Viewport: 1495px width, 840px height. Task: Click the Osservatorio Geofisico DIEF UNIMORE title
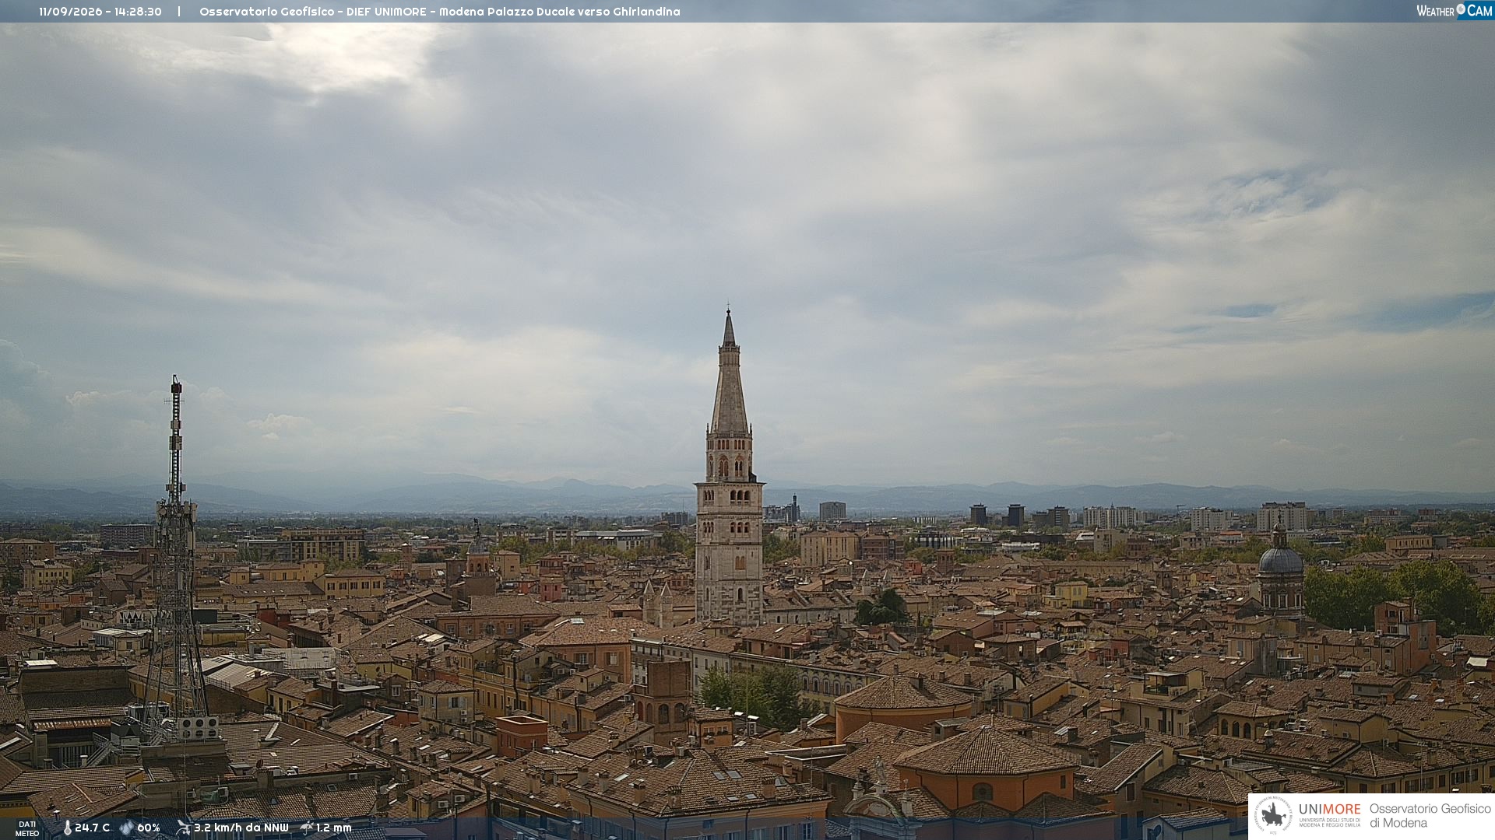(440, 12)
